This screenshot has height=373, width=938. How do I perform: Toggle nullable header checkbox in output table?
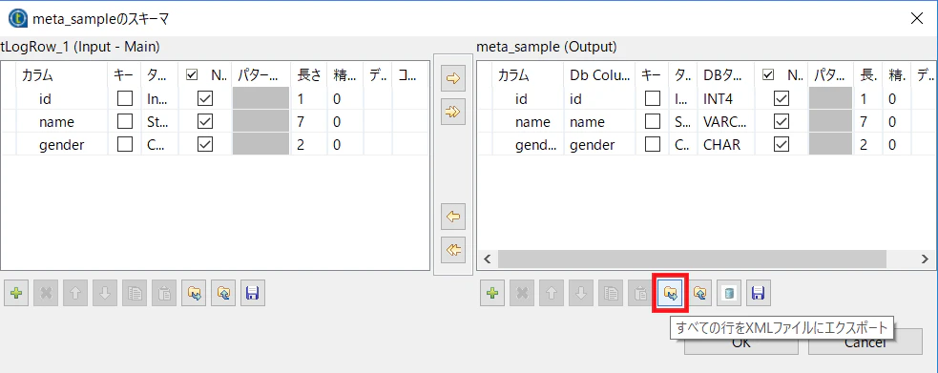coord(769,75)
